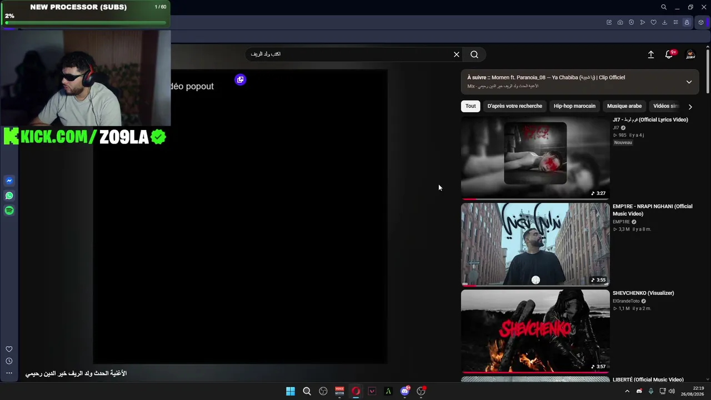This screenshot has height=400, width=711.
Task: Show more filter chips with arrow
Action: [690, 107]
